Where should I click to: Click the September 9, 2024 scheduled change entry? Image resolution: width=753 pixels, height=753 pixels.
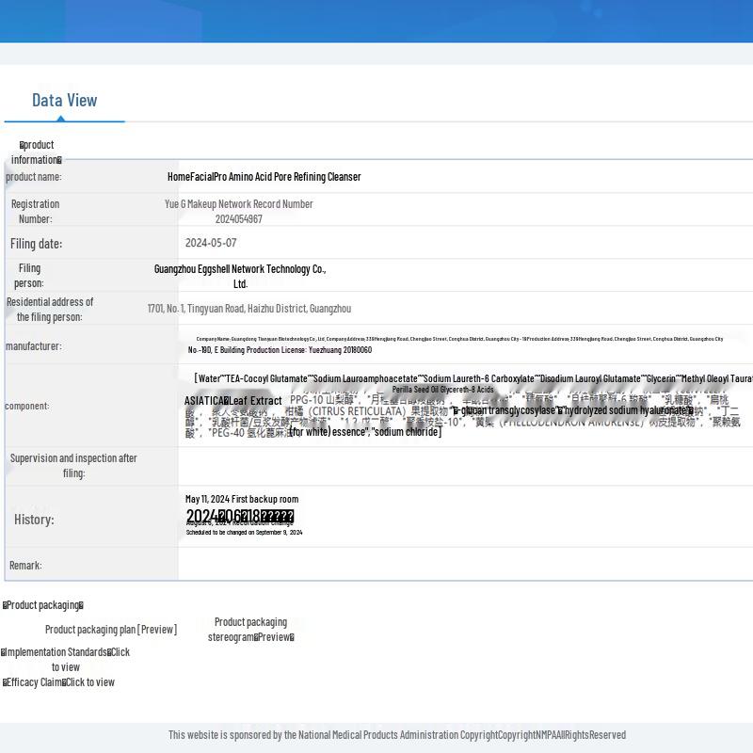pos(244,533)
